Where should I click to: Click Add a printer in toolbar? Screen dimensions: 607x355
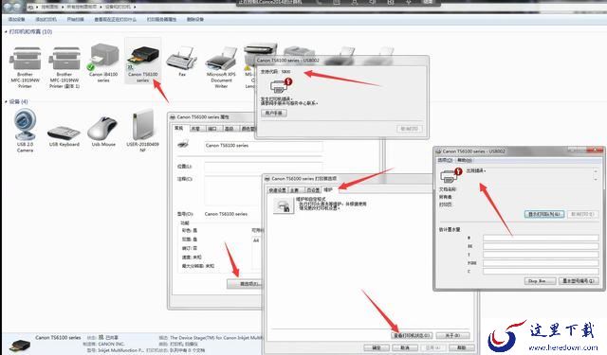46,19
